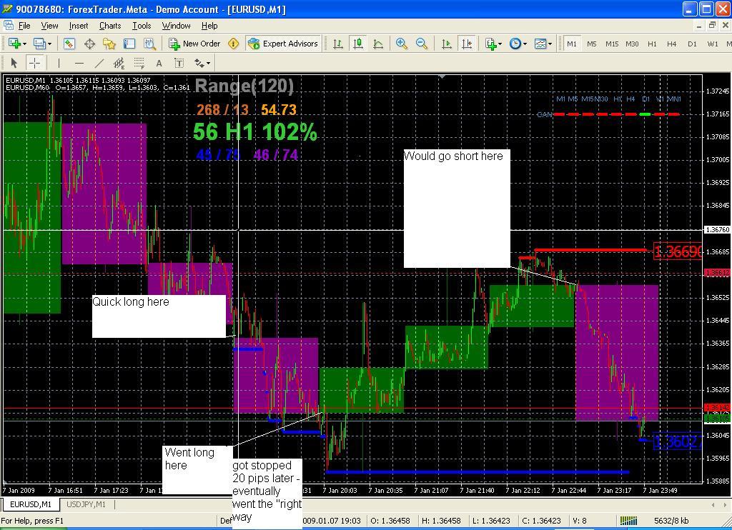Expand the new chart dropdown arrow
This screenshot has width=732, height=530.
(25, 44)
